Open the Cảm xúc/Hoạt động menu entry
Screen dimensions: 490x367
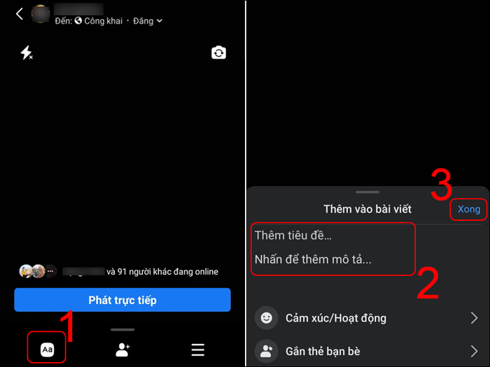(367, 318)
